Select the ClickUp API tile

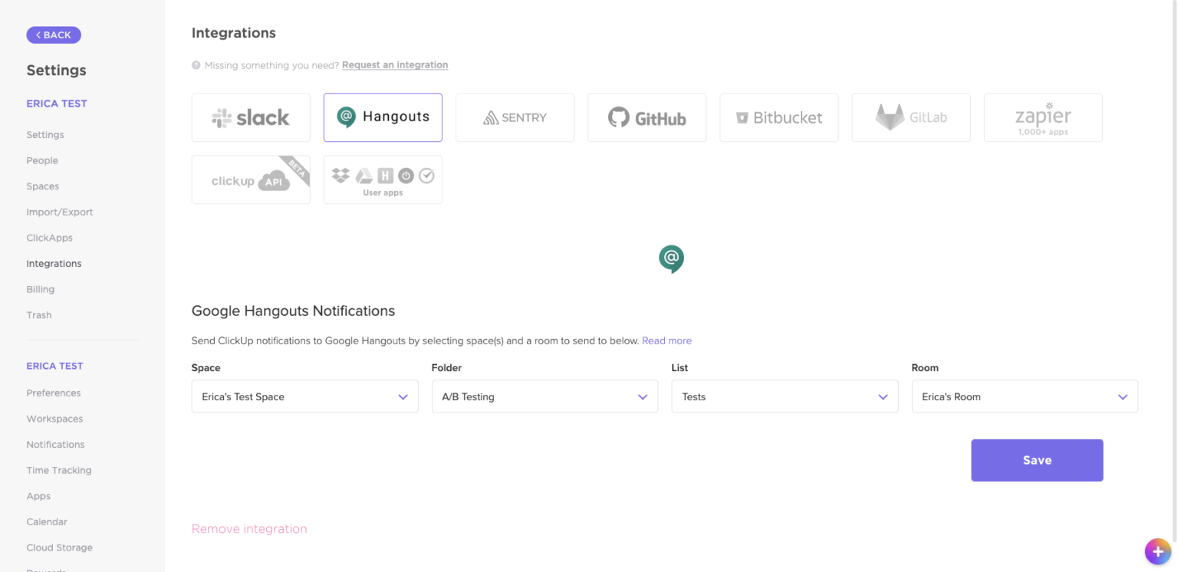pyautogui.click(x=251, y=179)
